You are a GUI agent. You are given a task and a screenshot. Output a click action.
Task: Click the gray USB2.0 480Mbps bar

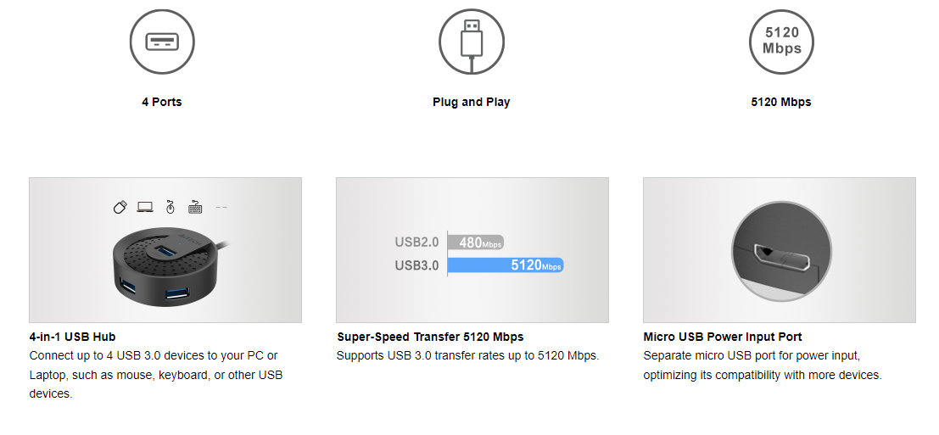pos(475,243)
